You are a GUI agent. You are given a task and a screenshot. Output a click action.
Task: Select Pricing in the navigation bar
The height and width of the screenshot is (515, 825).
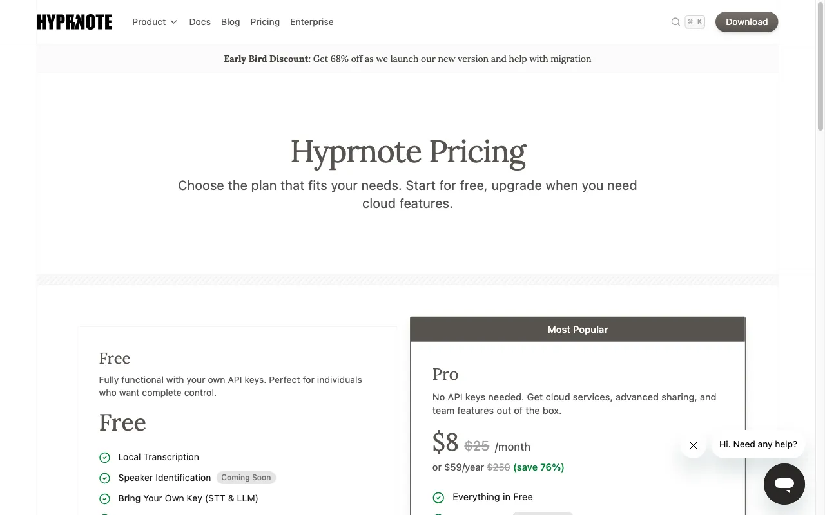pyautogui.click(x=265, y=22)
